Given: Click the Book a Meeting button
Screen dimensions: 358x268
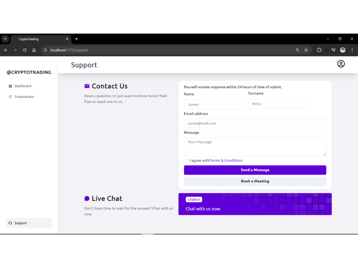Looking at the screenshot, I should click(x=255, y=181).
